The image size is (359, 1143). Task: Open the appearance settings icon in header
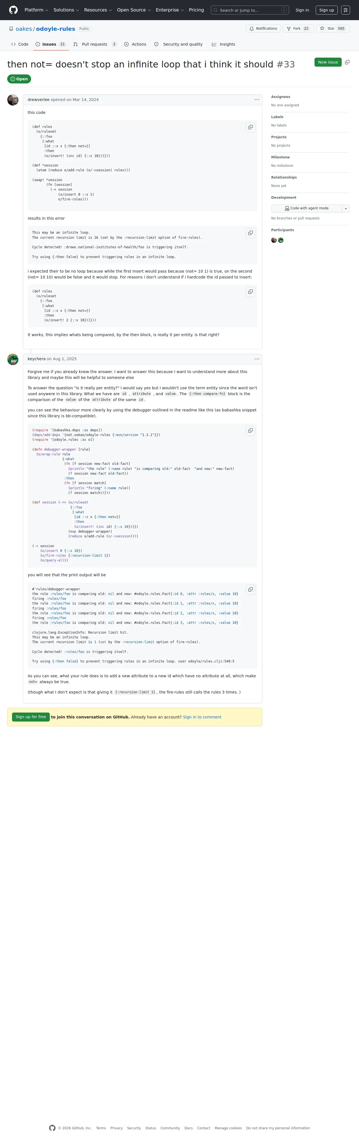pyautogui.click(x=346, y=10)
